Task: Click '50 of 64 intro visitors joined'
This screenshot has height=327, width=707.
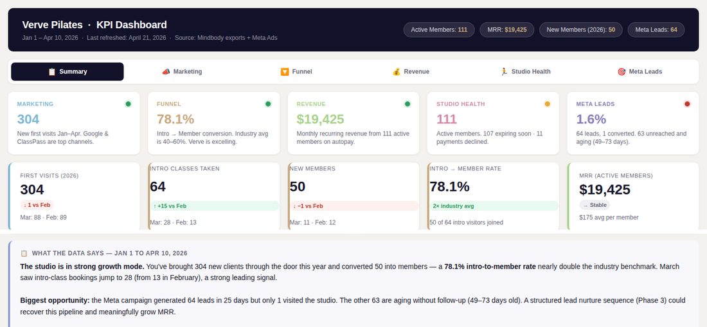Action: (x=466, y=222)
